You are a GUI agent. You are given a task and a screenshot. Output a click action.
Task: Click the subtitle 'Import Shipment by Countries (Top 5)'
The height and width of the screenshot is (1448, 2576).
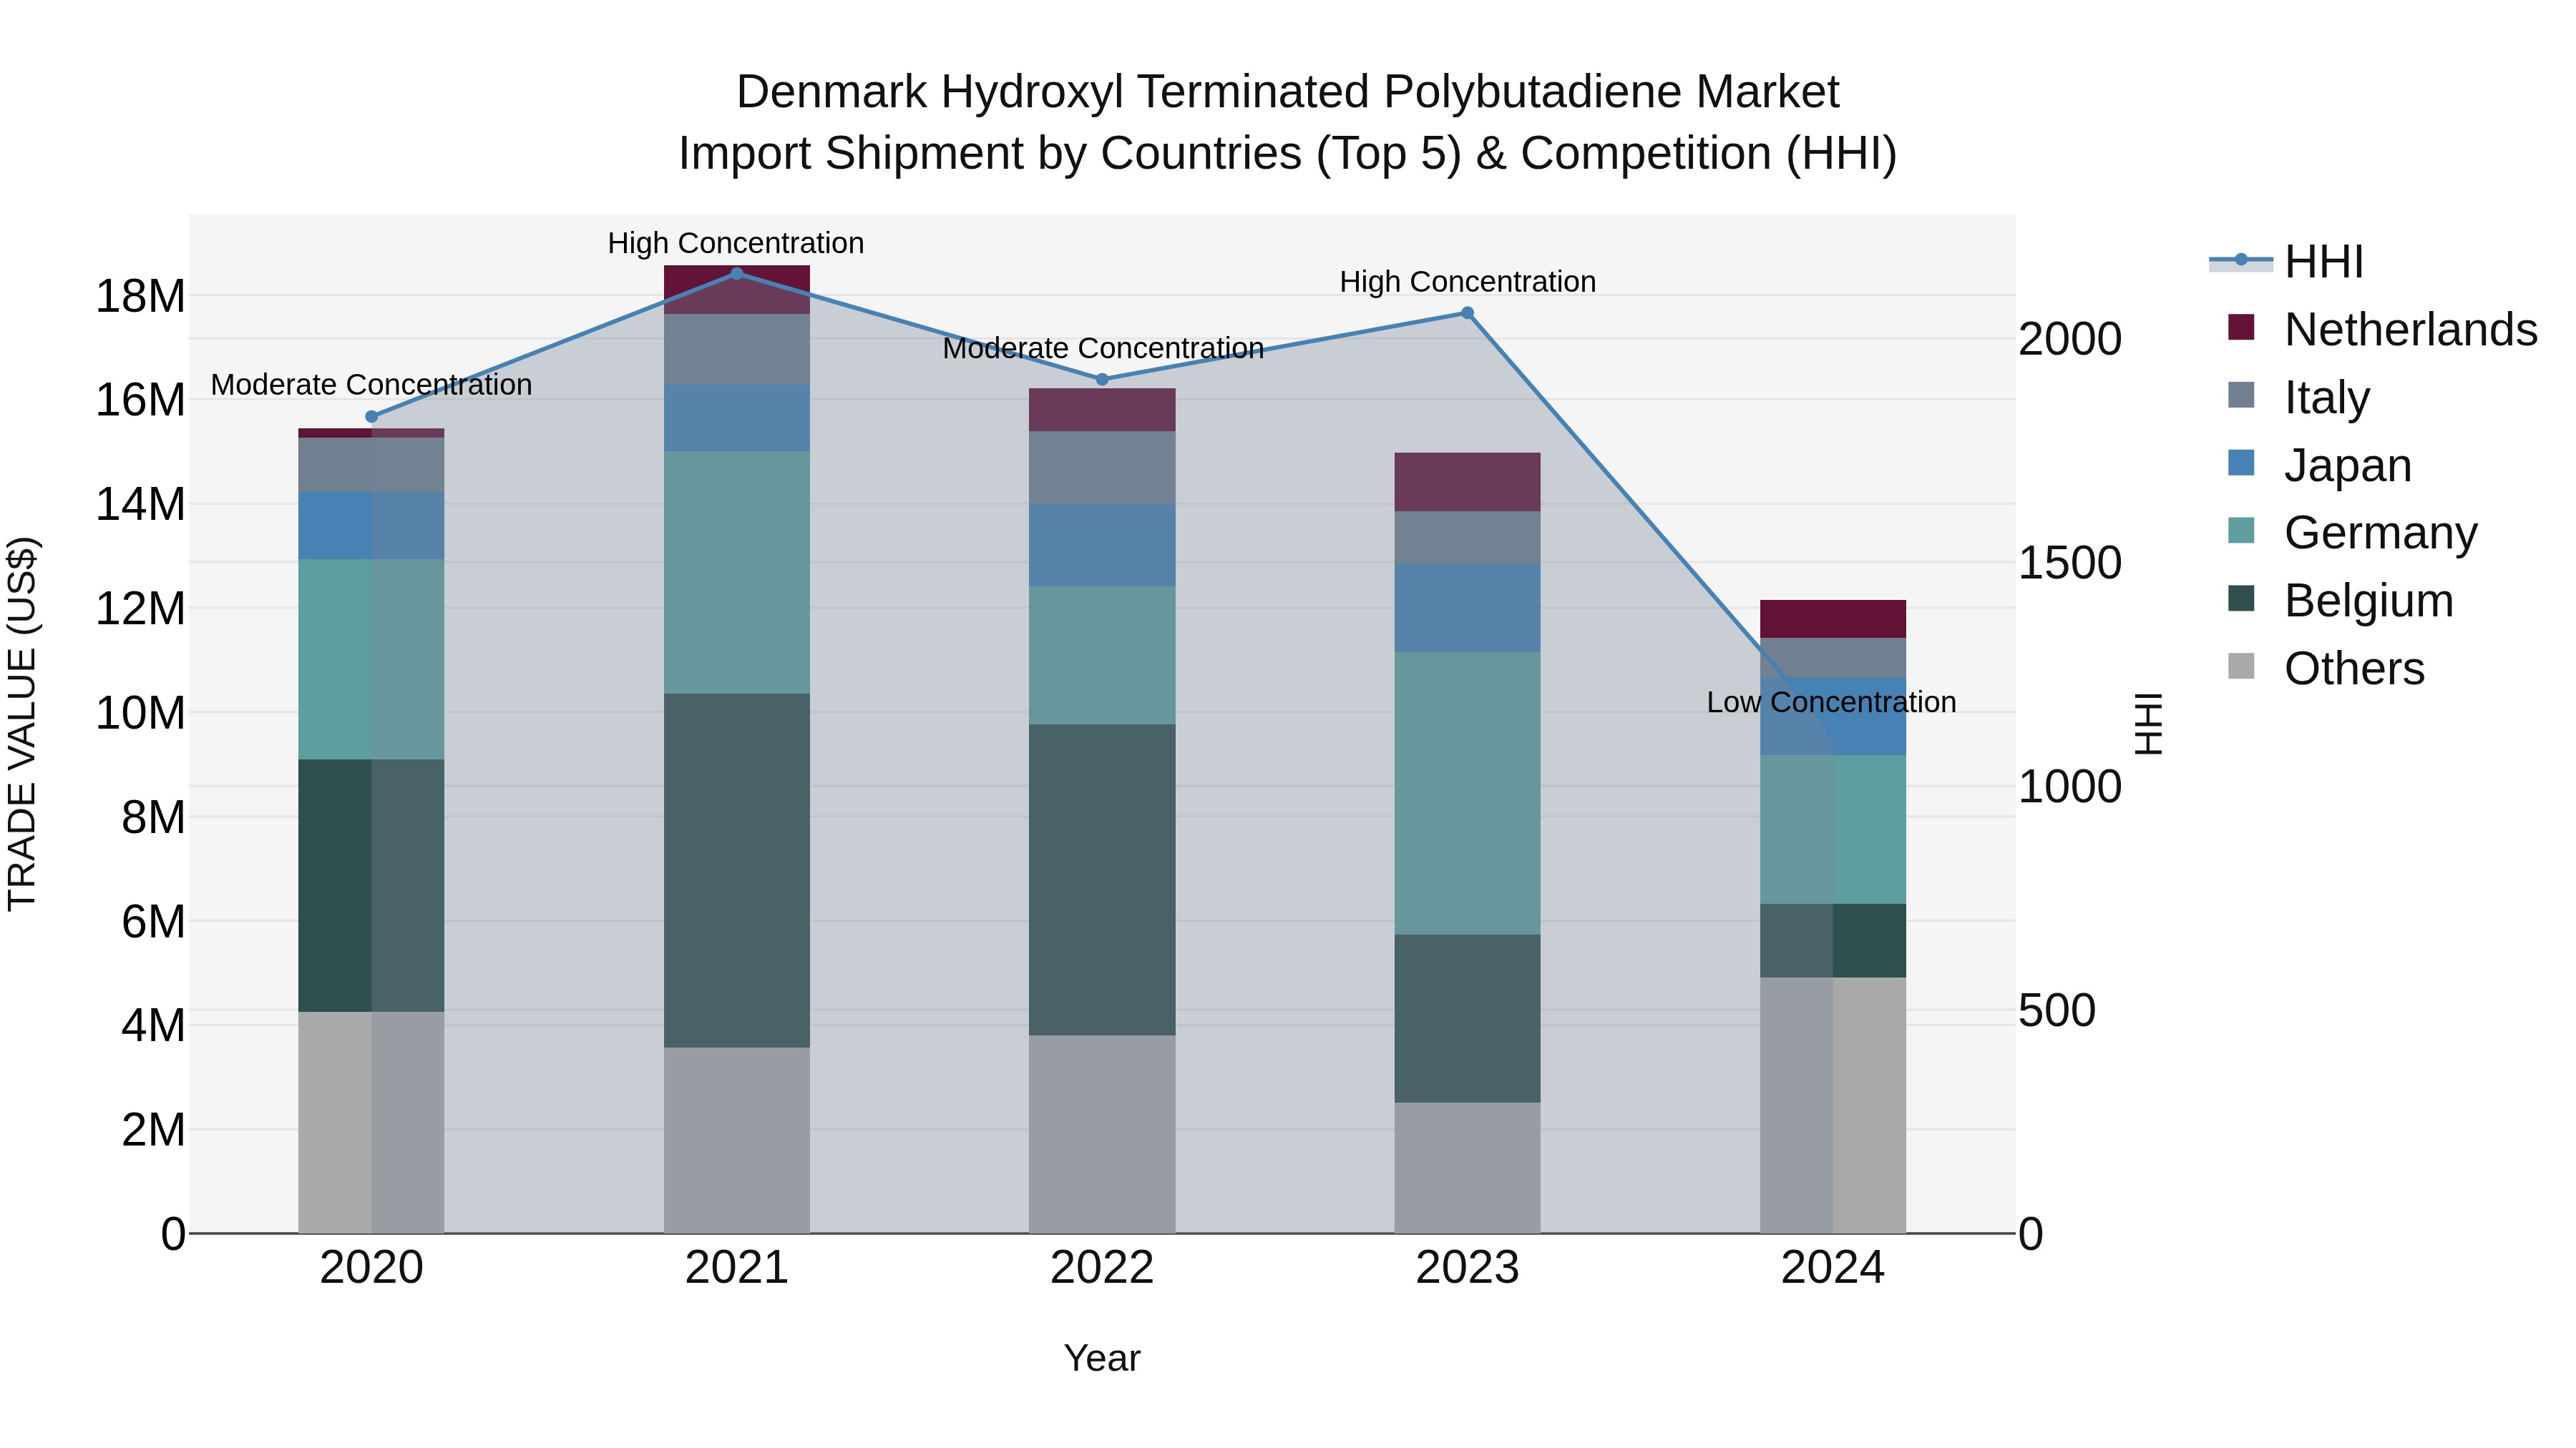[x=1069, y=154]
